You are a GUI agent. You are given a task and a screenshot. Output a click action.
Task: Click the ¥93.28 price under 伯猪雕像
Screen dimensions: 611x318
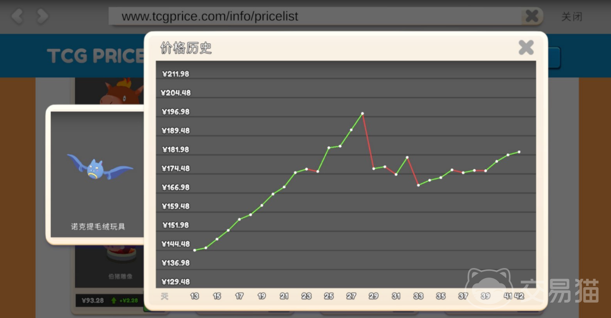click(x=93, y=300)
